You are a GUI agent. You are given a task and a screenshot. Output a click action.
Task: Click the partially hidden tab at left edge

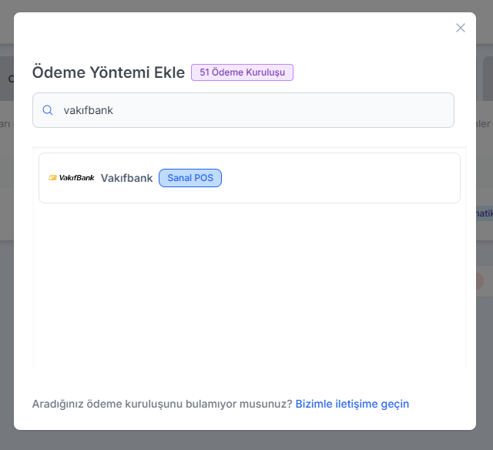pyautogui.click(x=7, y=78)
